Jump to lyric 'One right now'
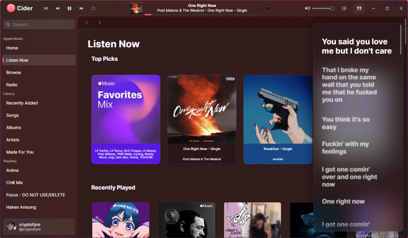 click(343, 201)
